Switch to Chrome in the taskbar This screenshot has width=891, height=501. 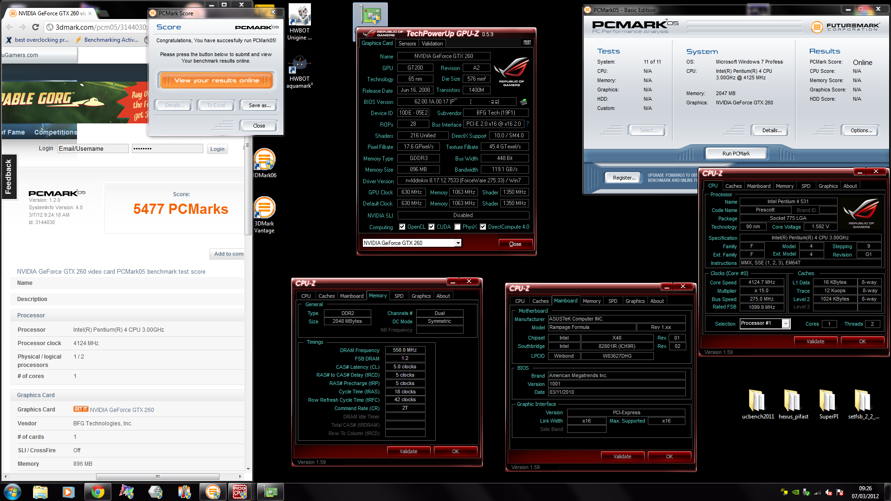[x=97, y=492]
